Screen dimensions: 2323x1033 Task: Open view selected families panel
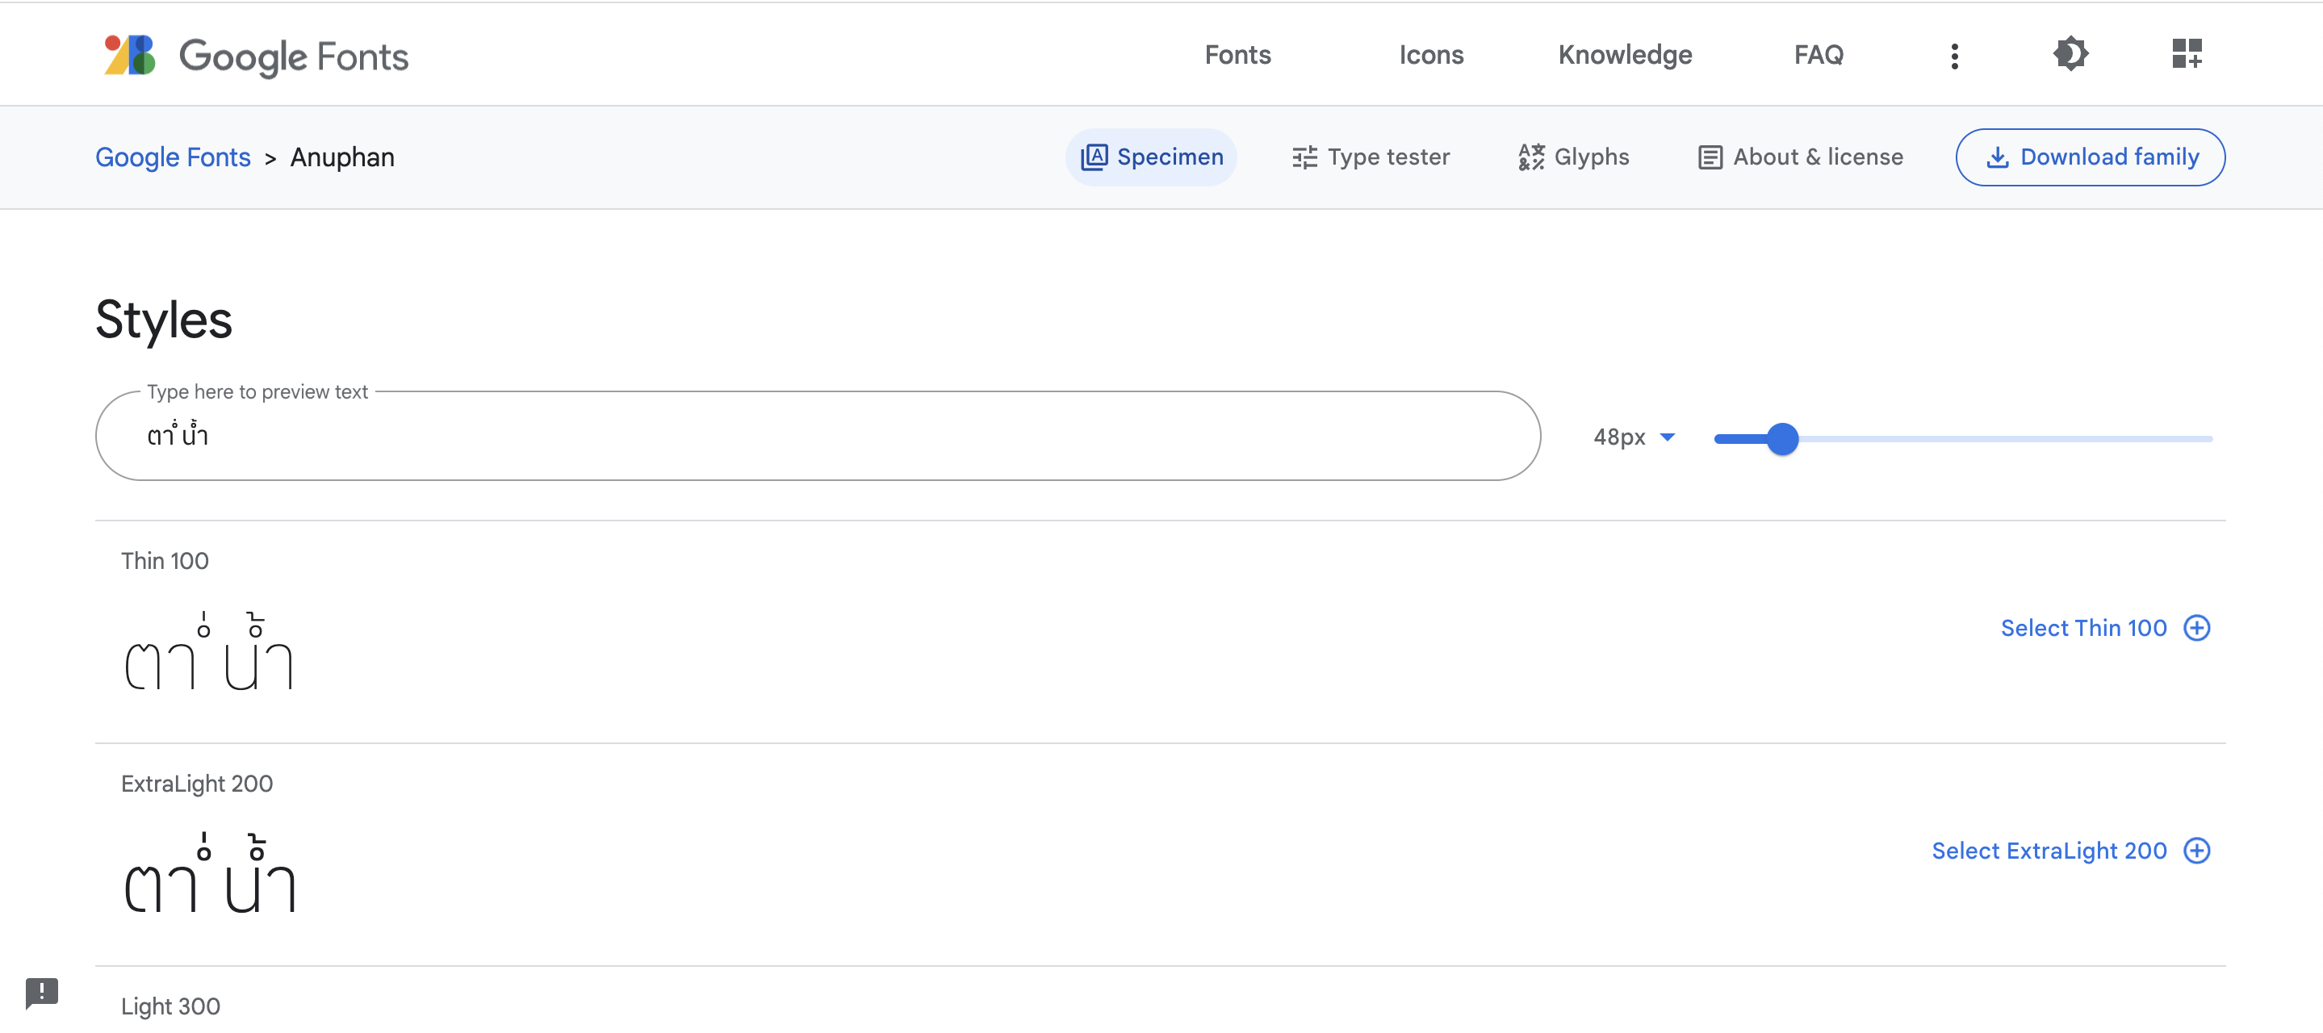coord(2186,54)
